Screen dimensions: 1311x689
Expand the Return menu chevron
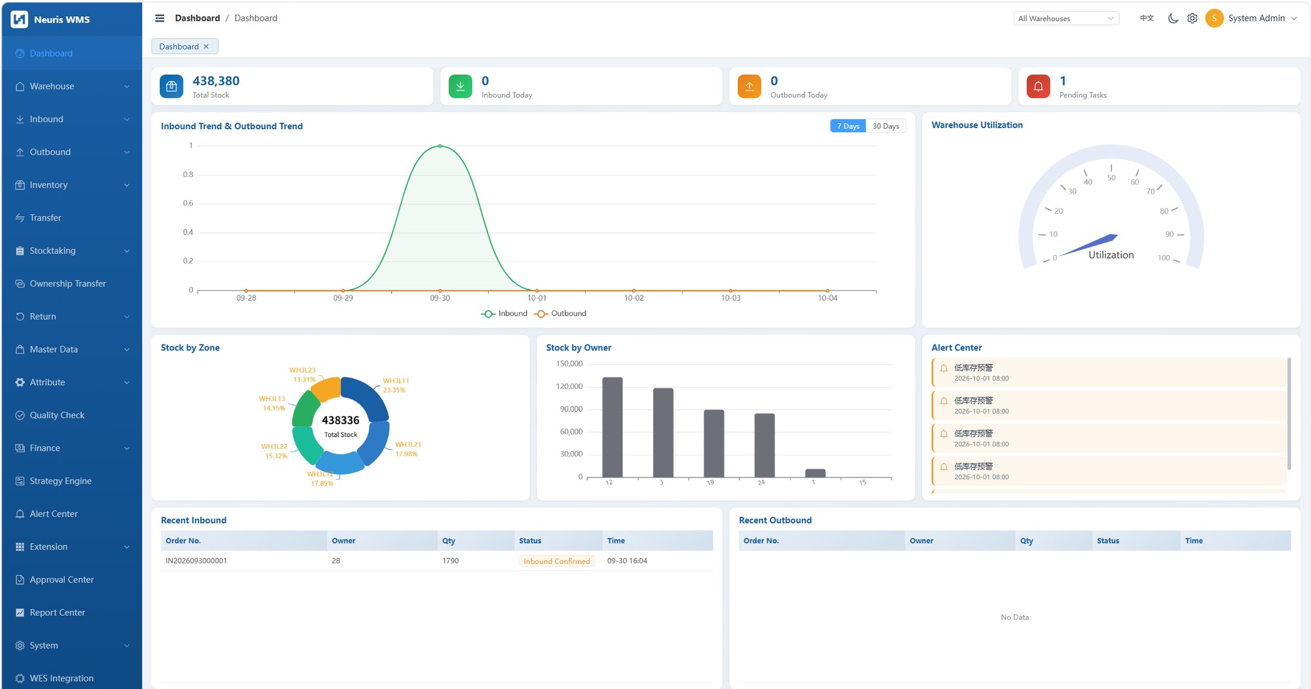point(126,316)
